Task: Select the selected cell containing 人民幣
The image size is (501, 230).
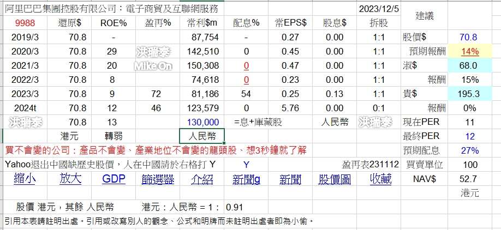Action: click(202, 136)
